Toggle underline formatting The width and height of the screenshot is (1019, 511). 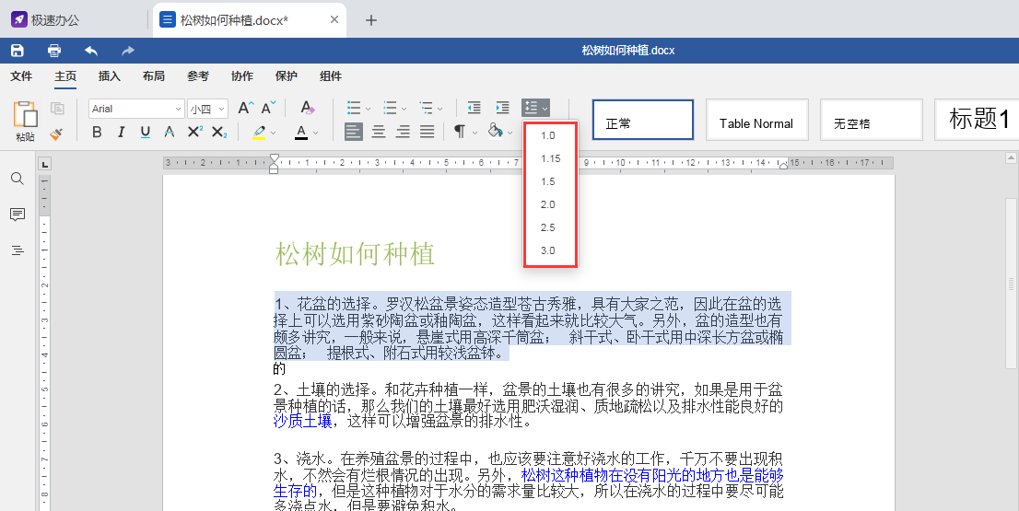coord(146,133)
